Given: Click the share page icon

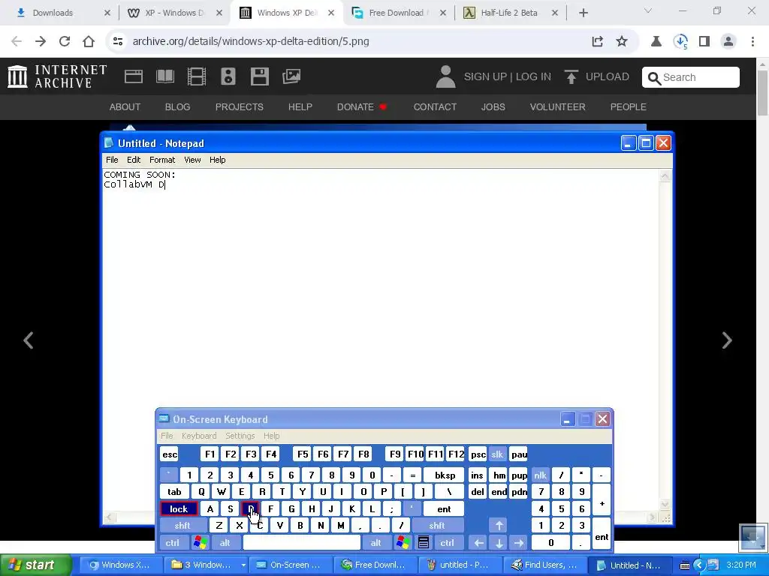Looking at the screenshot, I should pos(597,41).
